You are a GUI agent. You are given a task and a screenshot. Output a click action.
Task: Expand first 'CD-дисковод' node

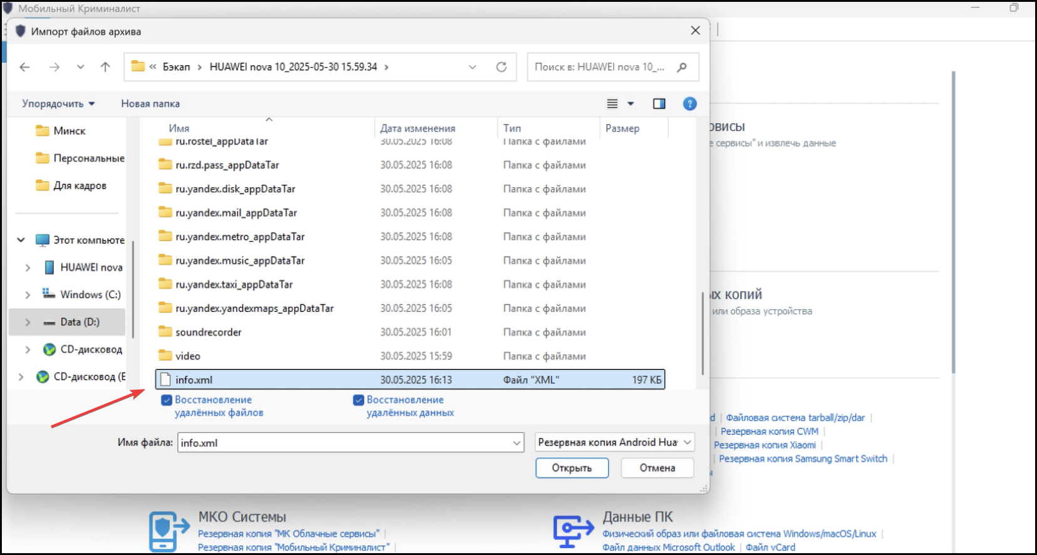click(28, 350)
